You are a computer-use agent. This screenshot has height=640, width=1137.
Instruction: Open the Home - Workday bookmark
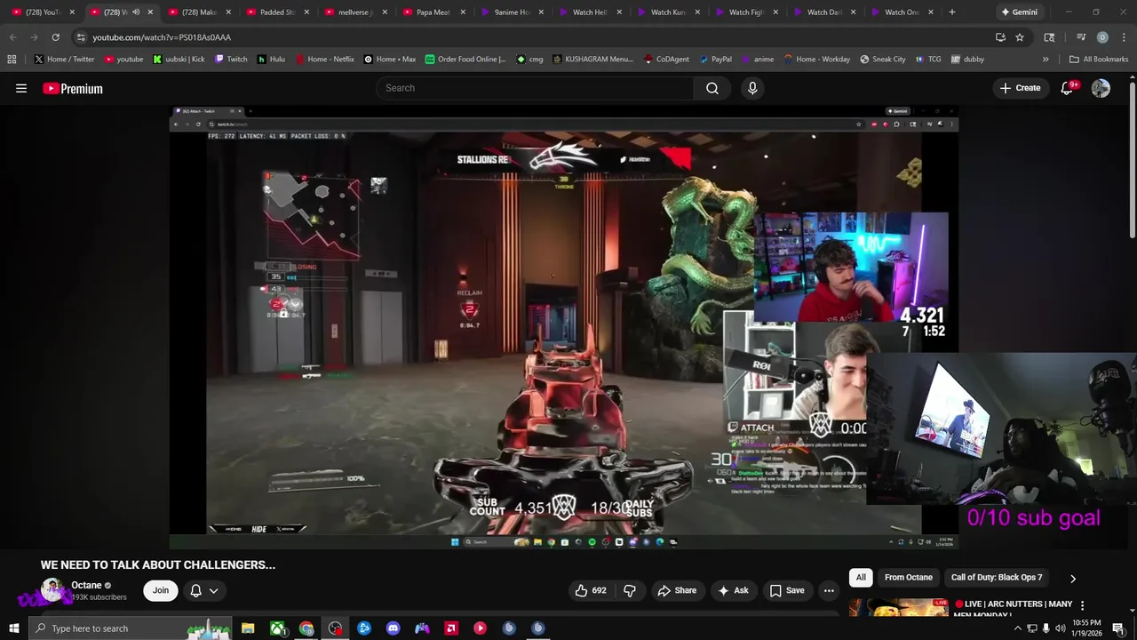[816, 60]
